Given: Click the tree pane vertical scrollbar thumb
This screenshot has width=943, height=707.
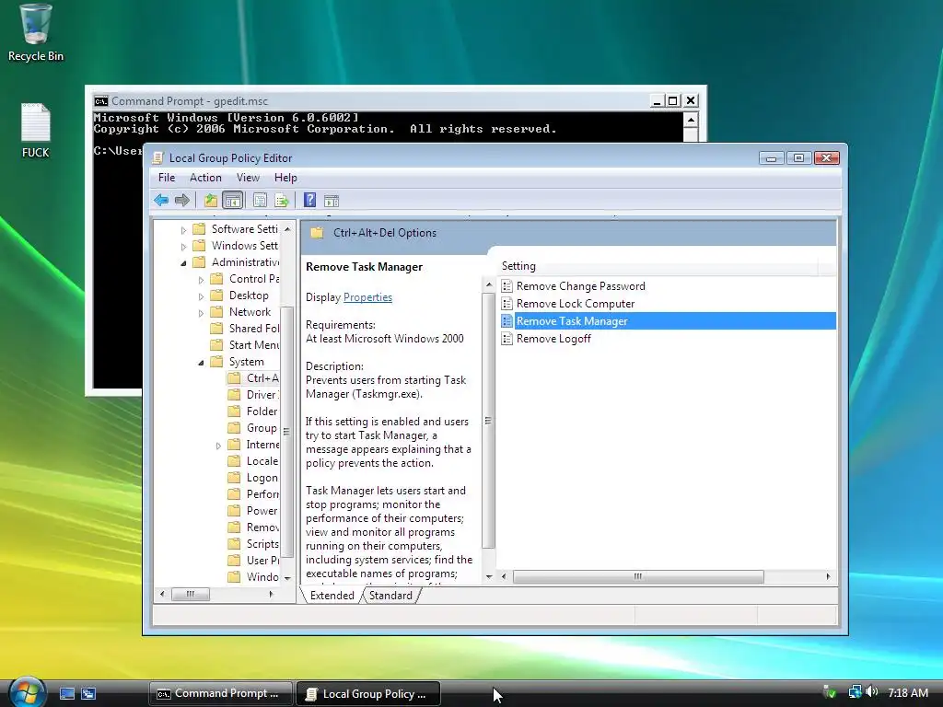Looking at the screenshot, I should coord(287,431).
